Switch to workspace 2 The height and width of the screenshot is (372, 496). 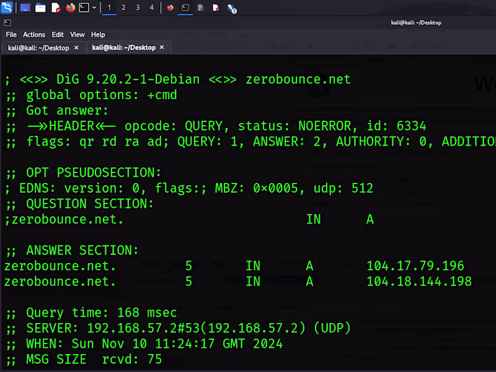tap(123, 7)
